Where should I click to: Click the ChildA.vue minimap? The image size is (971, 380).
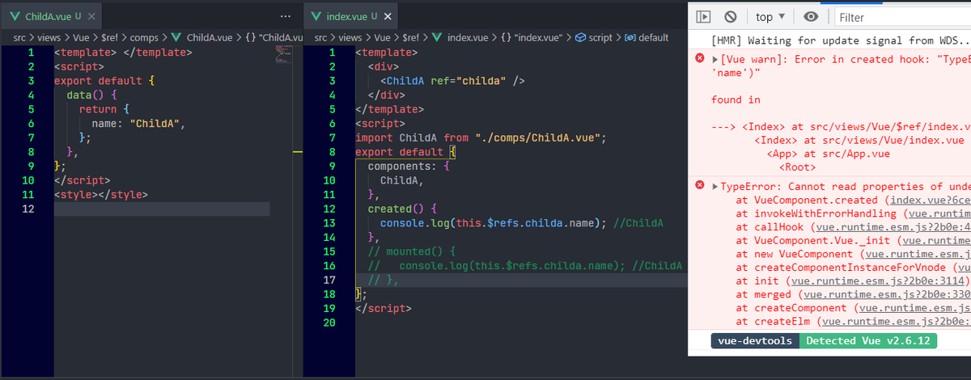(283, 55)
